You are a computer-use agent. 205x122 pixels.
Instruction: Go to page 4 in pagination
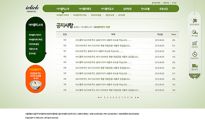point(113,97)
